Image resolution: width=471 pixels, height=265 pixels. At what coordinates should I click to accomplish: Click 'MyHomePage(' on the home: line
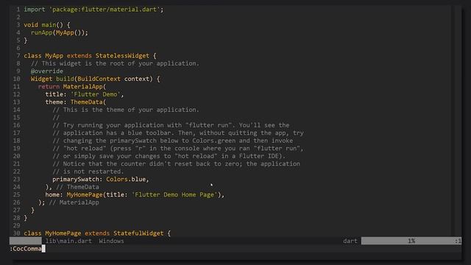(x=86, y=194)
